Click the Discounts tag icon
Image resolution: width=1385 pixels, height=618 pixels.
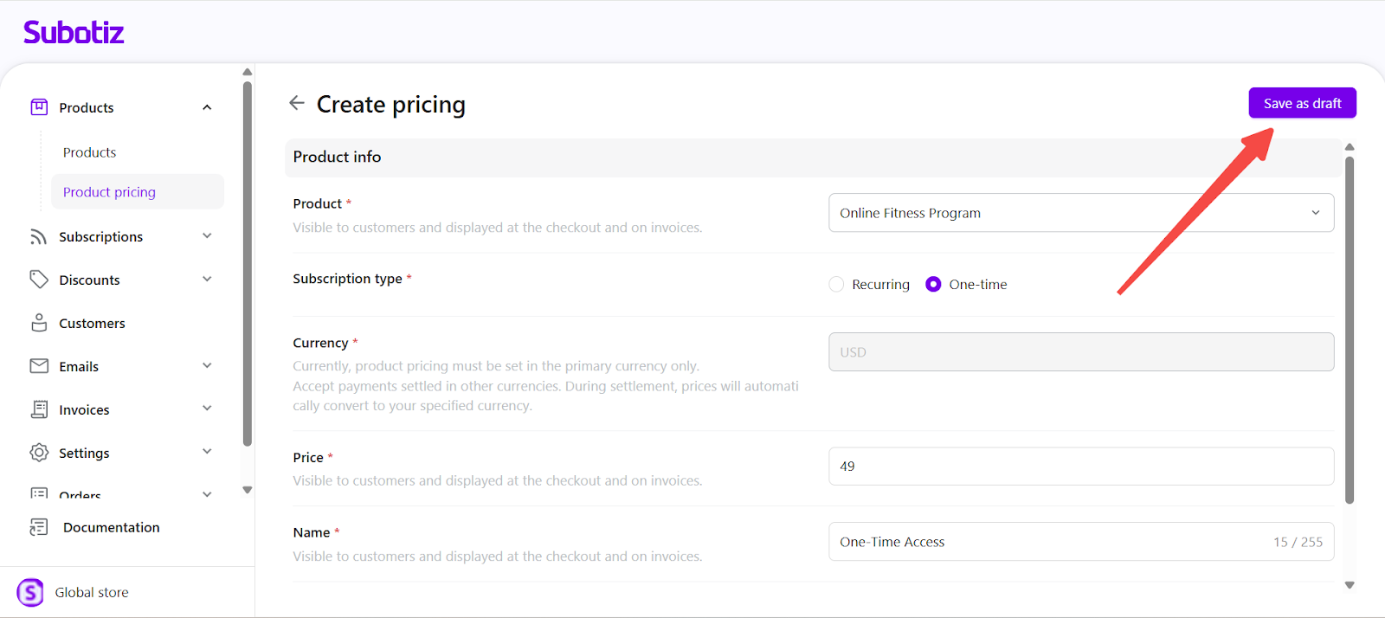click(x=39, y=280)
